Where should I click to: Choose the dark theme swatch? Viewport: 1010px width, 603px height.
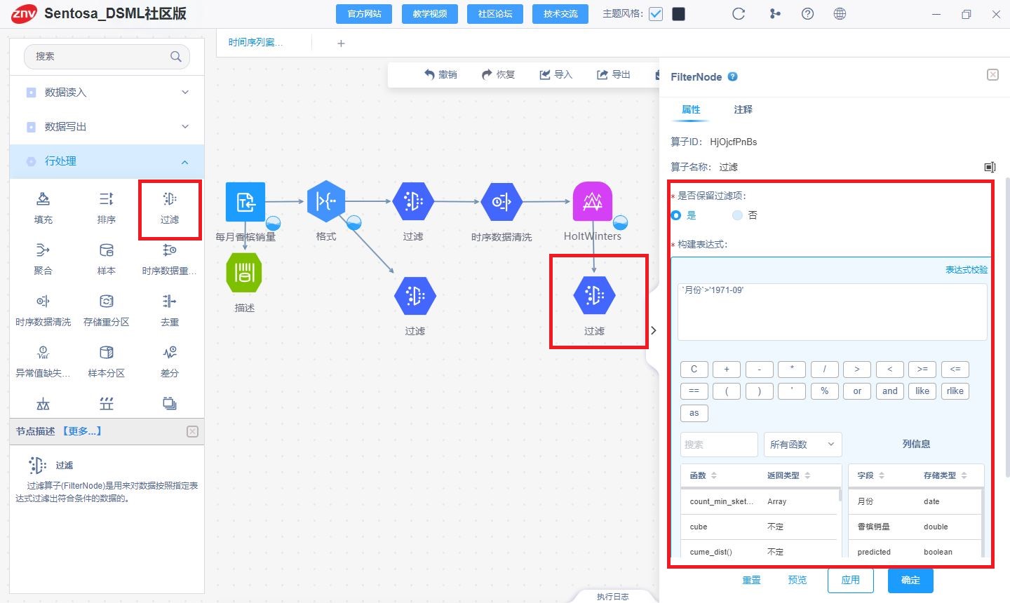[x=678, y=14]
